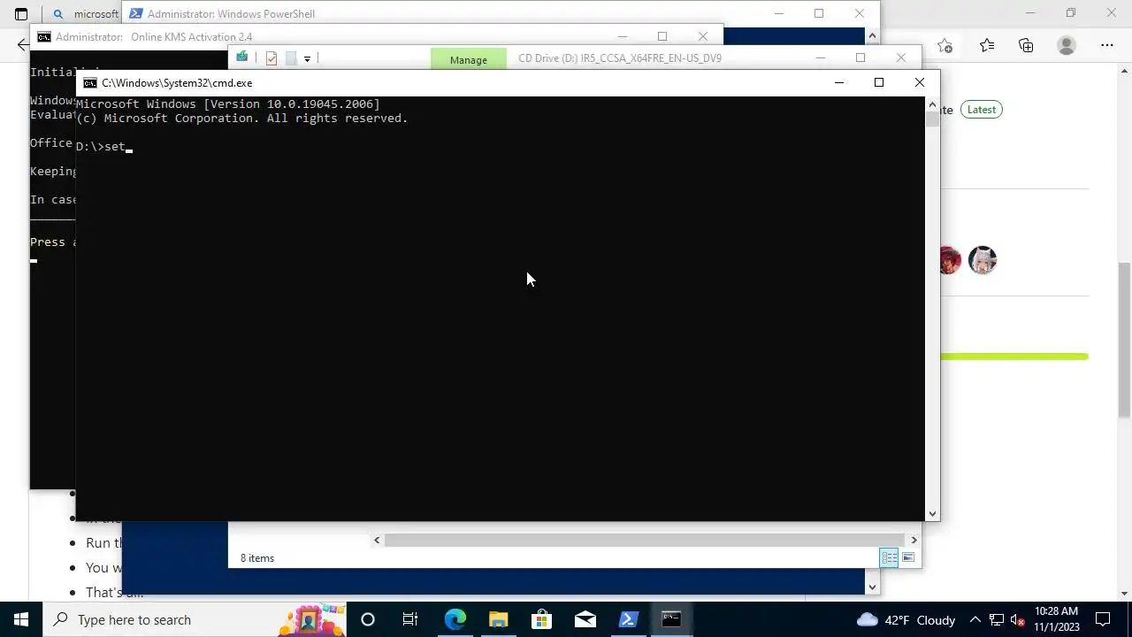Switch Explorer to details view
The width and height of the screenshot is (1132, 637).
click(889, 557)
